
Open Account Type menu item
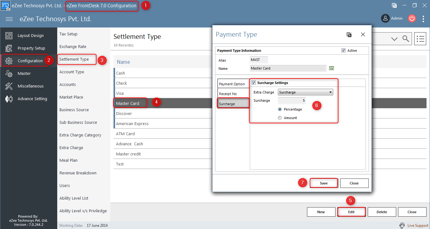[x=72, y=72]
